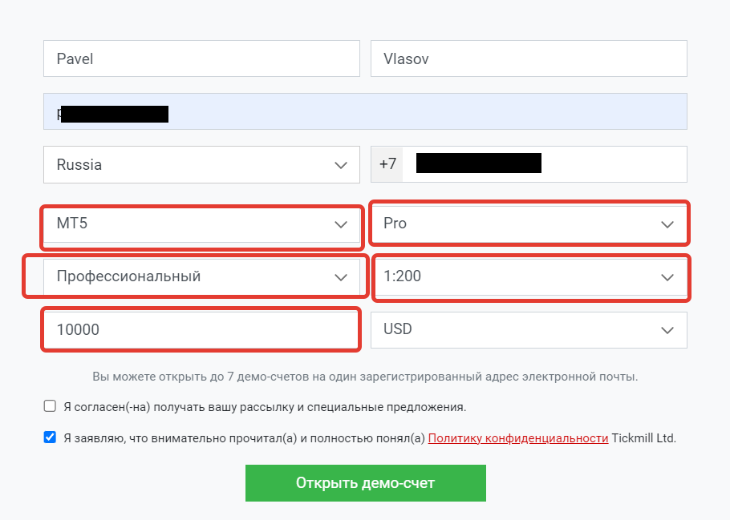
Task: Click chevron arrow in Russia country field
Action: click(341, 165)
